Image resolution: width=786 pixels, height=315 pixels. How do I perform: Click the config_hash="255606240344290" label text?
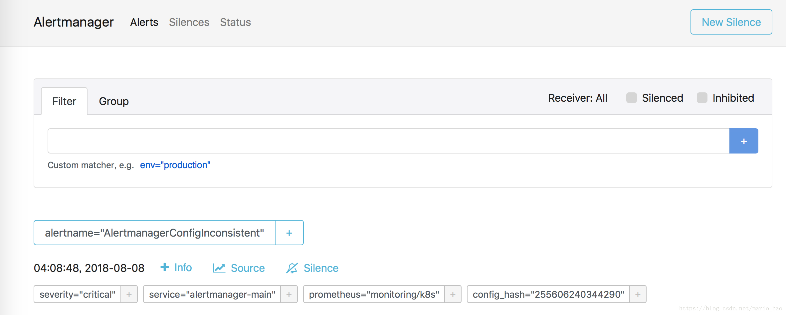[x=548, y=294]
